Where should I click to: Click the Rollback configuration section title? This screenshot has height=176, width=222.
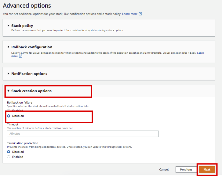tap(32, 47)
